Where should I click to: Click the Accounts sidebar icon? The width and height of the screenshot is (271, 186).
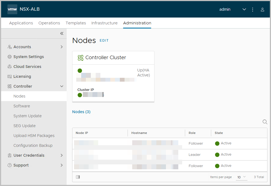[x=10, y=47]
